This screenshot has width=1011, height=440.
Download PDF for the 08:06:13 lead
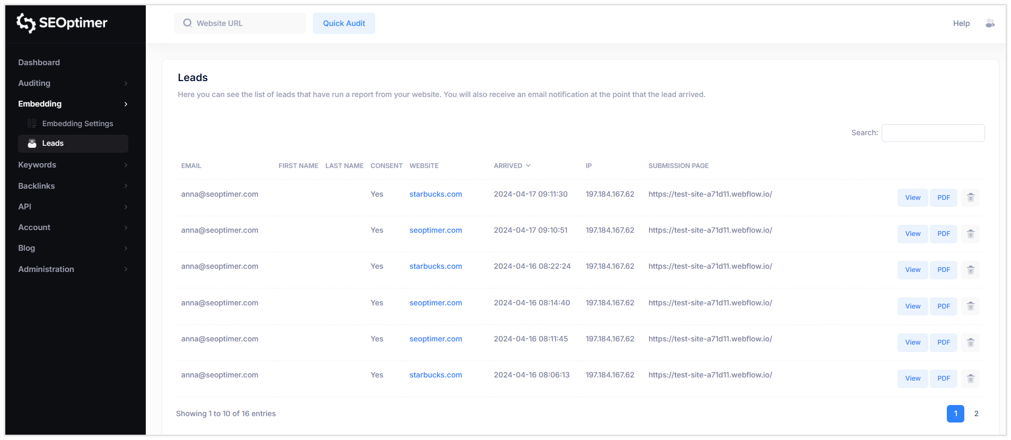pyautogui.click(x=943, y=379)
